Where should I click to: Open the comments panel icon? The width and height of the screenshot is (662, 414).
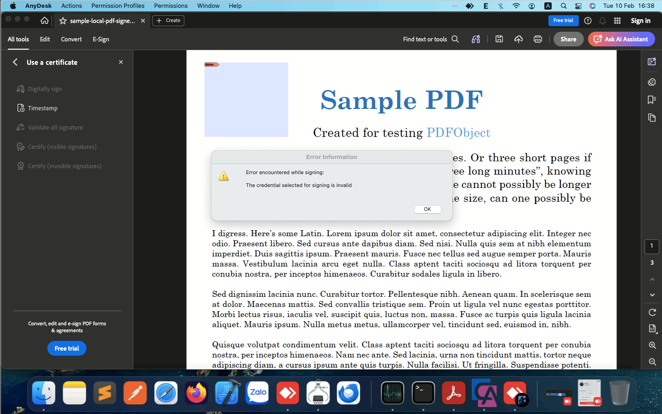point(652,82)
